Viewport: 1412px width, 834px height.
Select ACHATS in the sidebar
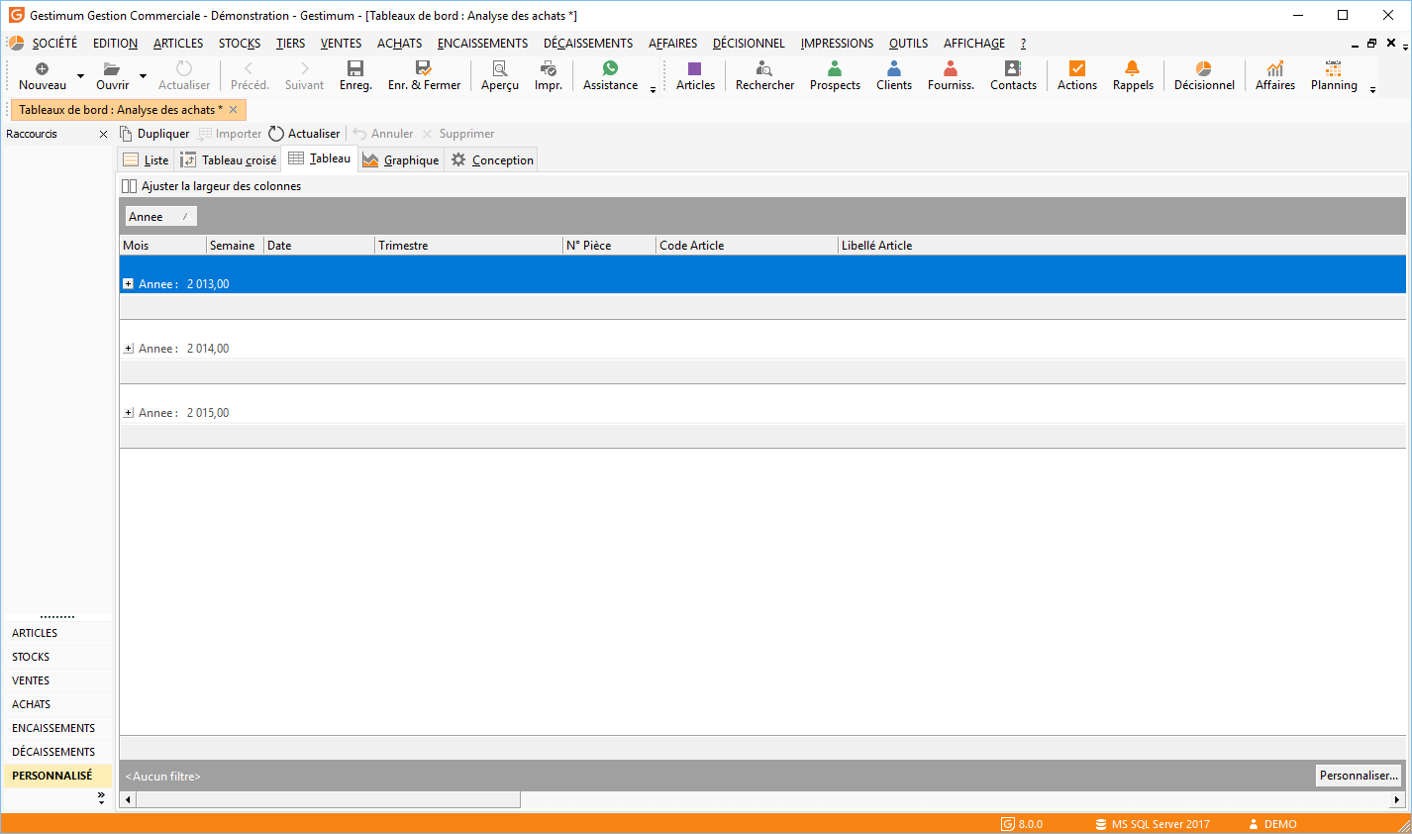pyautogui.click(x=57, y=704)
